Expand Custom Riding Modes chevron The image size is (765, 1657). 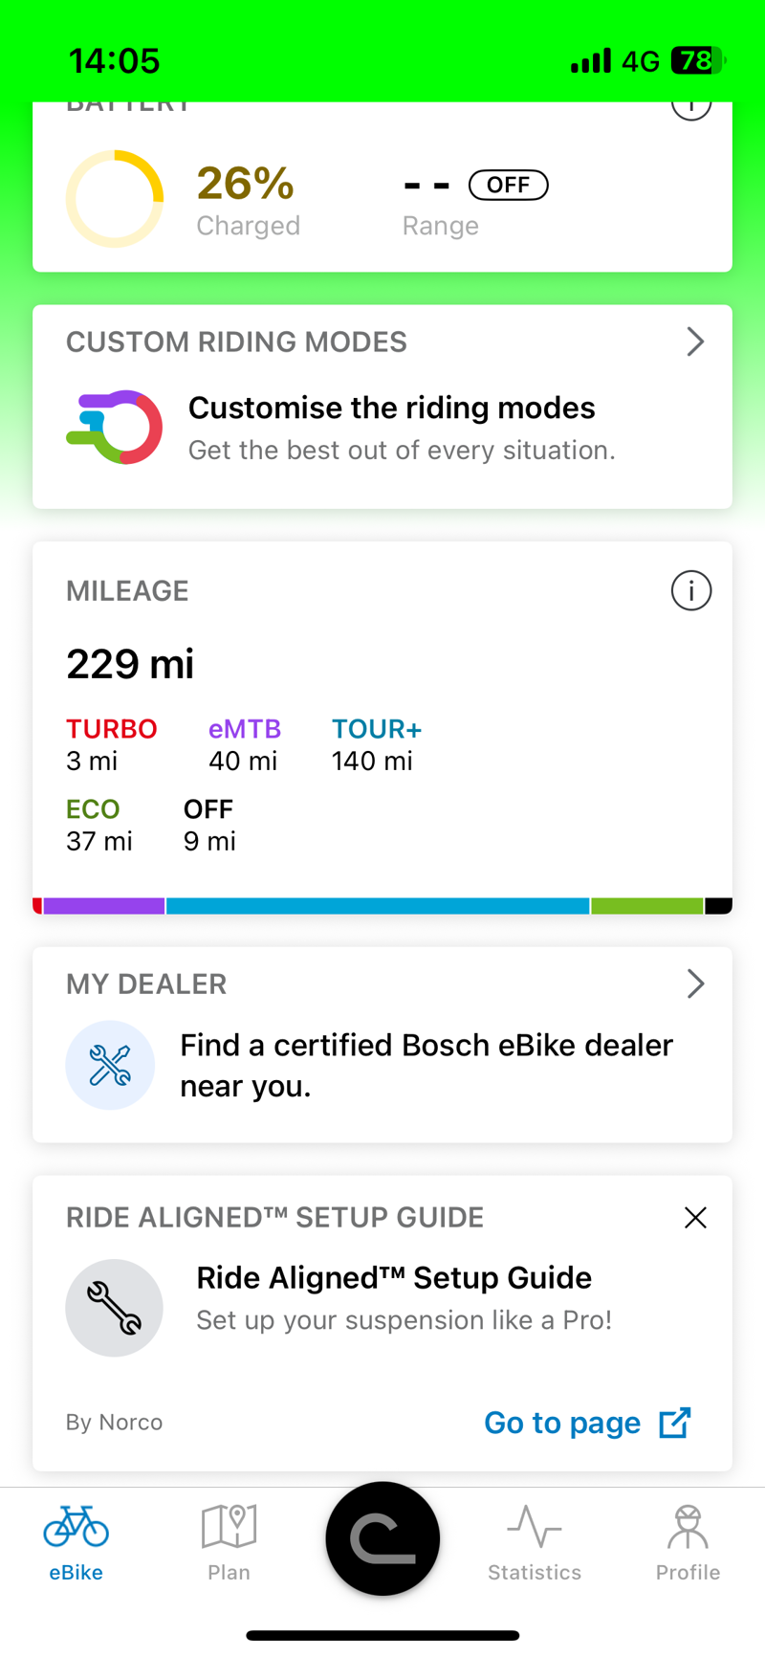point(695,342)
